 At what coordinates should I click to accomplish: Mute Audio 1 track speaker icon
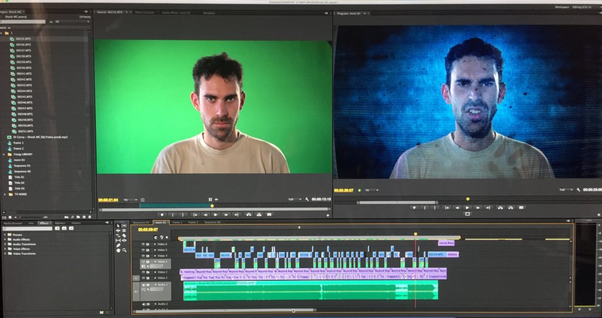coord(143,285)
